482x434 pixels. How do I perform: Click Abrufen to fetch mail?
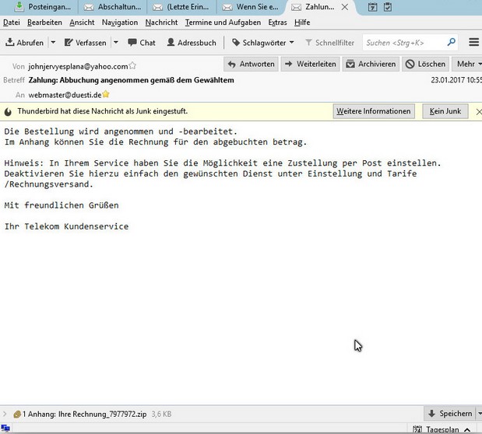[25, 43]
